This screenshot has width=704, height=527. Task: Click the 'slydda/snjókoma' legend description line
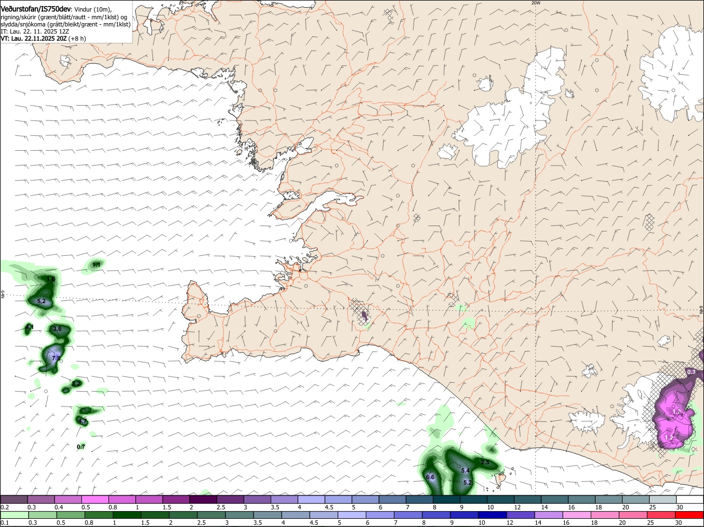tap(65, 24)
